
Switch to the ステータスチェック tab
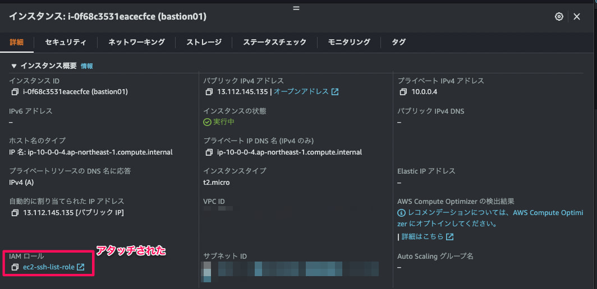pyautogui.click(x=274, y=42)
